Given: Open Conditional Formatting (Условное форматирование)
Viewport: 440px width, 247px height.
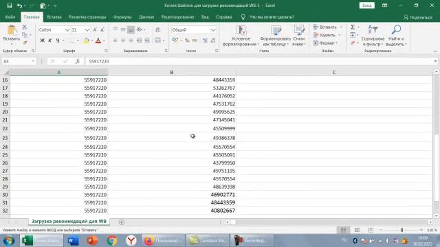Looking at the screenshot, I should click(241, 36).
